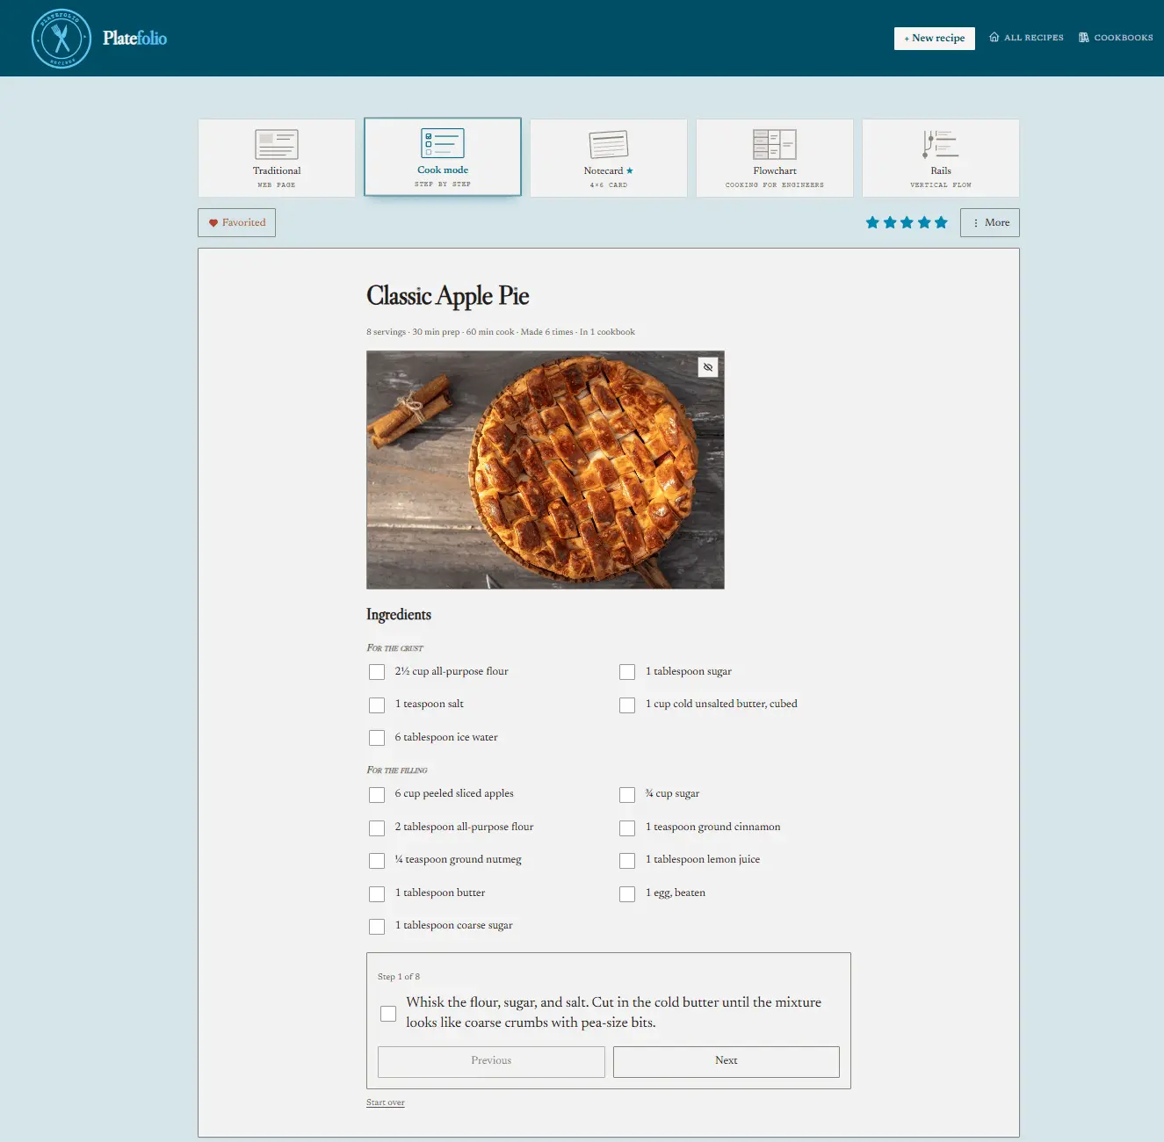This screenshot has width=1164, height=1142.
Task: Check off 1 egg, beaten
Action: (x=627, y=894)
